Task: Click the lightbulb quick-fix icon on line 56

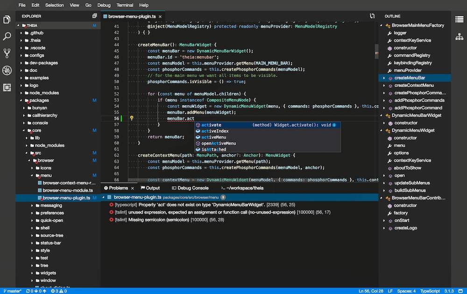Action: 131,118
